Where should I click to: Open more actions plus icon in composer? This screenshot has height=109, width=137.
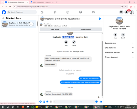coord(41,102)
